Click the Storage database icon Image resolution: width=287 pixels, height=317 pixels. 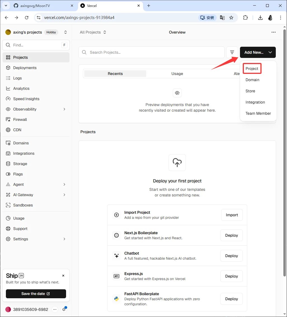[8, 164]
